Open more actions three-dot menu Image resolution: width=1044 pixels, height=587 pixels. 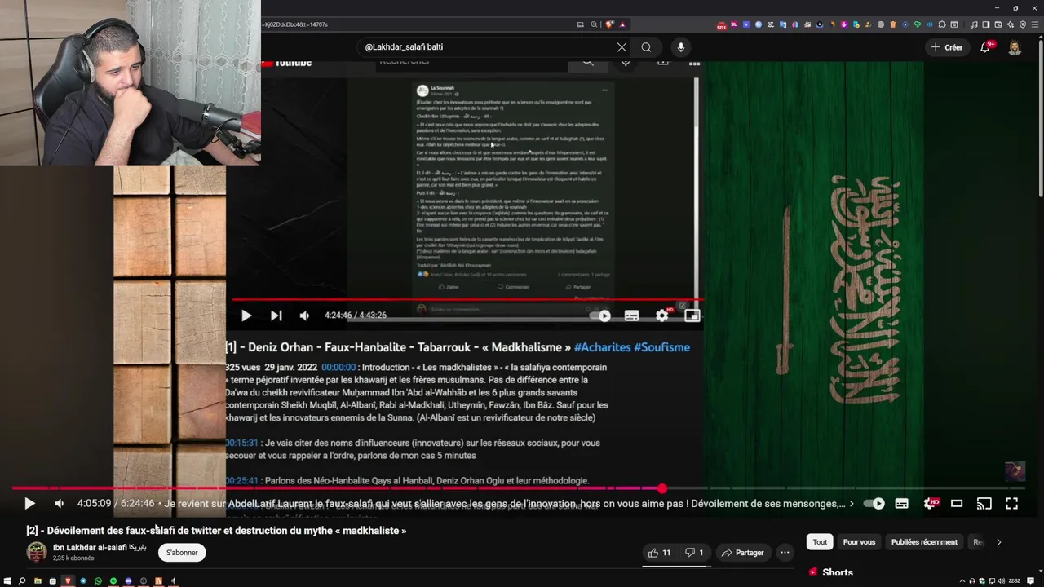point(785,553)
